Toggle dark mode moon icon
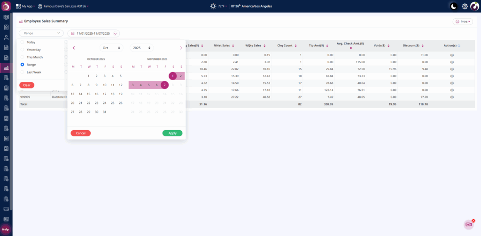The width and height of the screenshot is (481, 236). coord(453,6)
